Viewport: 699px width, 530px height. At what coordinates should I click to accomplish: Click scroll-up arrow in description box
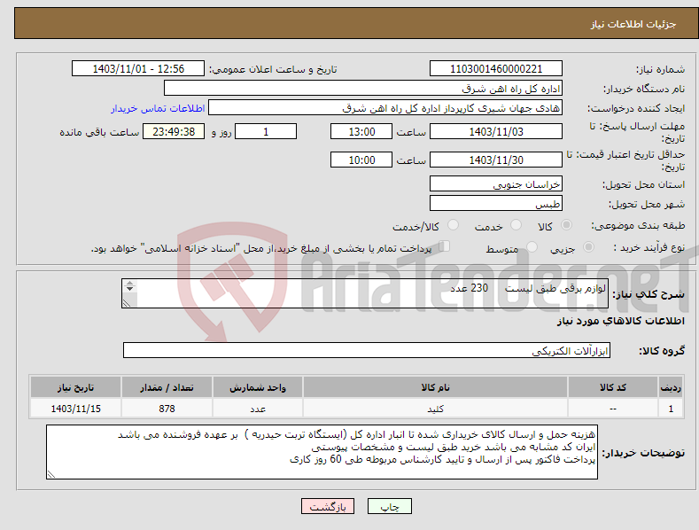click(x=129, y=284)
